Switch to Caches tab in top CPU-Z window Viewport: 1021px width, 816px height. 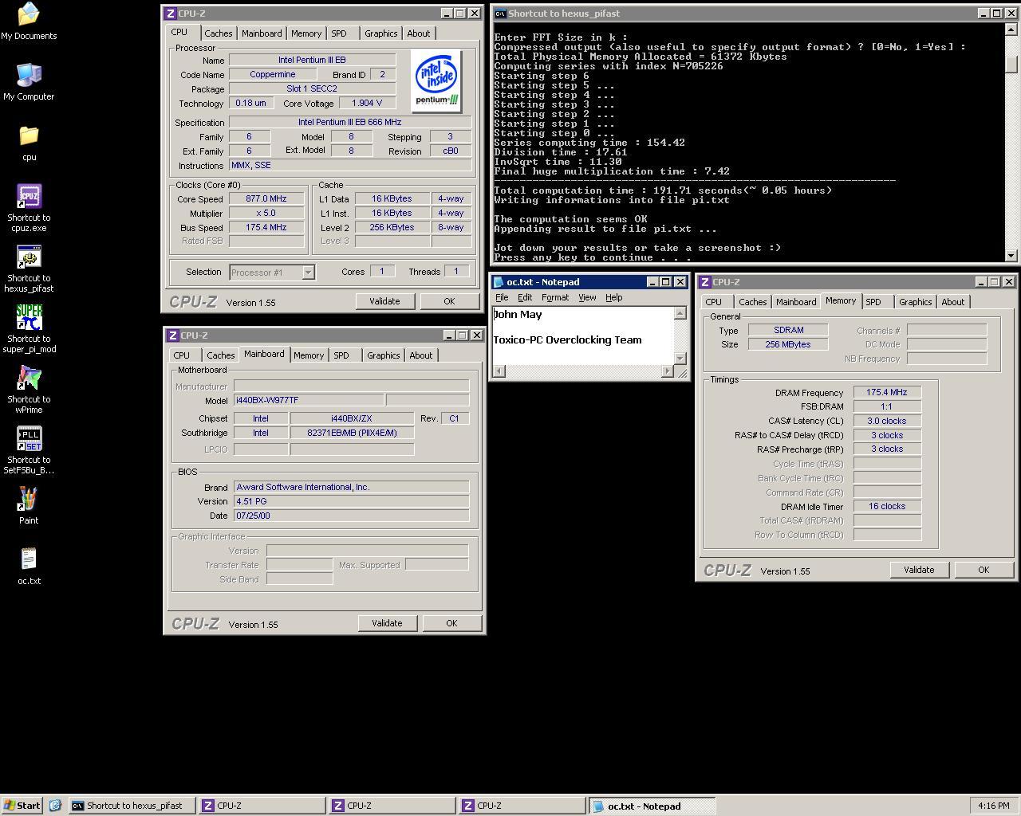pos(218,33)
